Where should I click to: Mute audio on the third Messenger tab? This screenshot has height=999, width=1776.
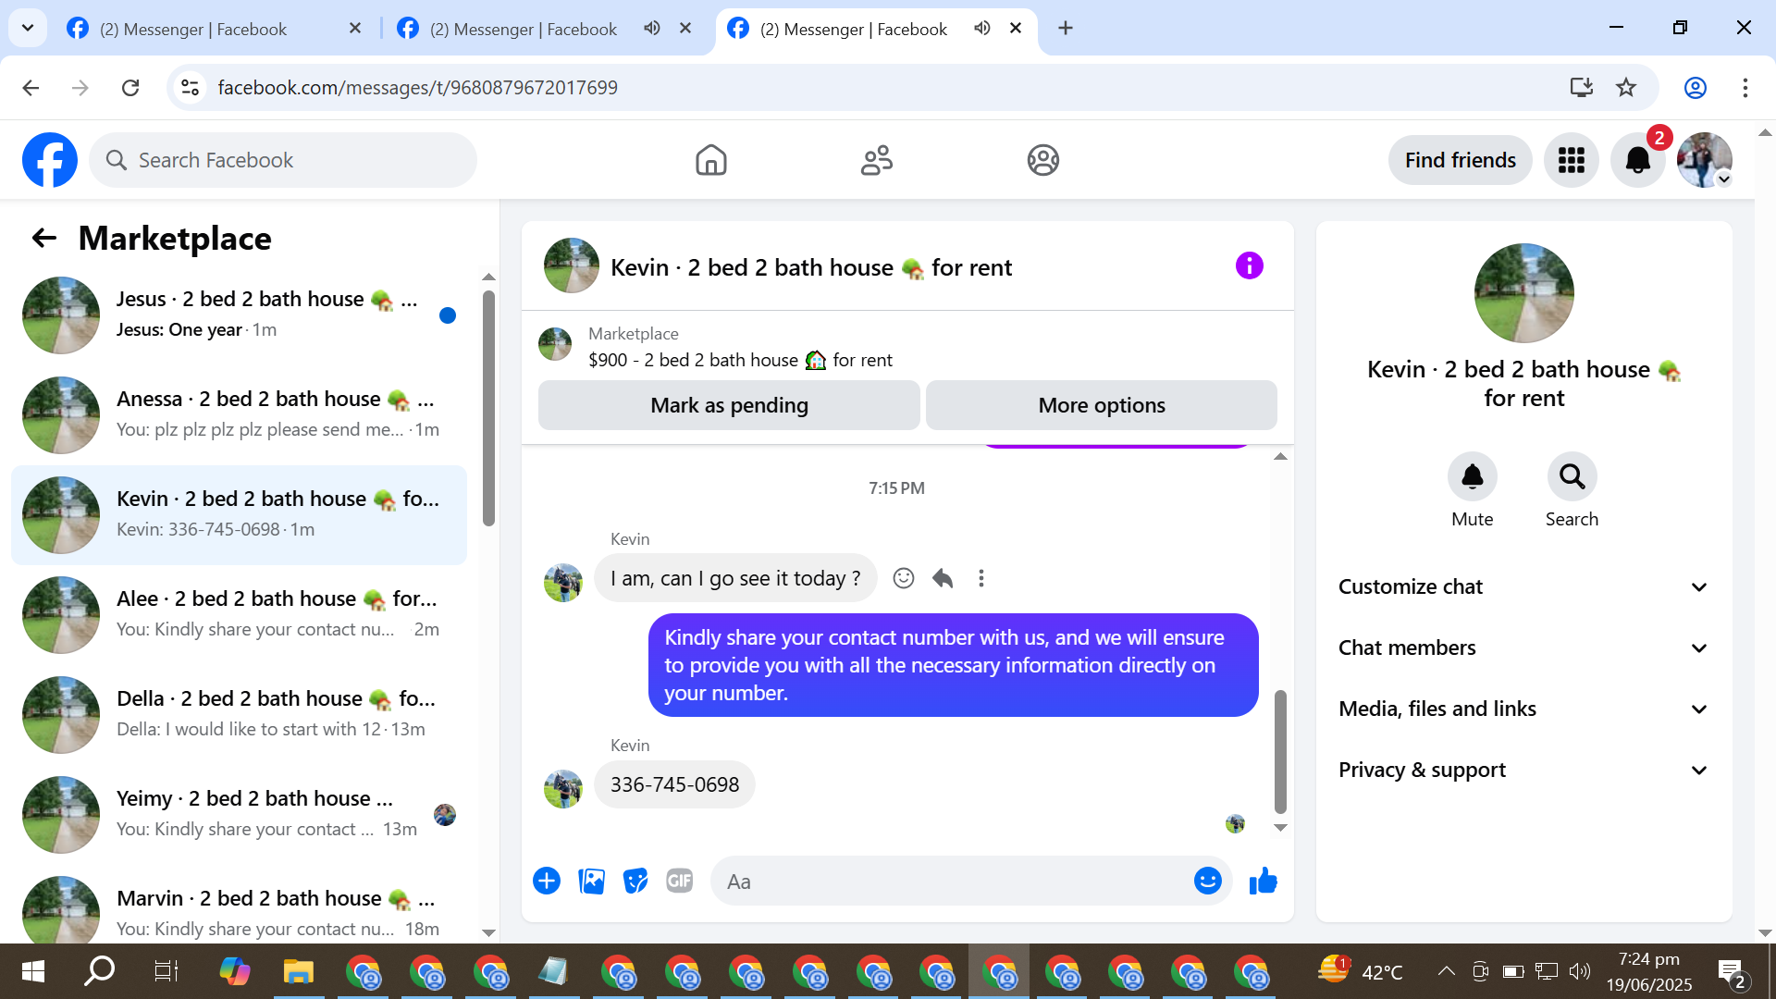tap(981, 28)
